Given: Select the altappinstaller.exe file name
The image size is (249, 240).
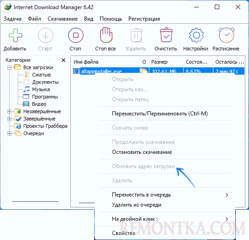Looking at the screenshot, I should 101,71.
